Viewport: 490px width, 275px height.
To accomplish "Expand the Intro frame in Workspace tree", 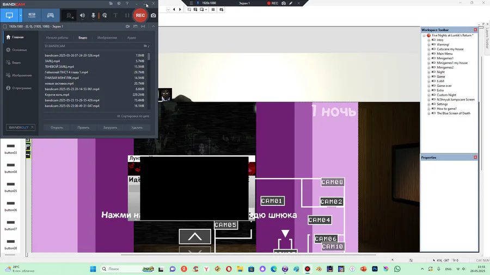I will tap(429, 40).
